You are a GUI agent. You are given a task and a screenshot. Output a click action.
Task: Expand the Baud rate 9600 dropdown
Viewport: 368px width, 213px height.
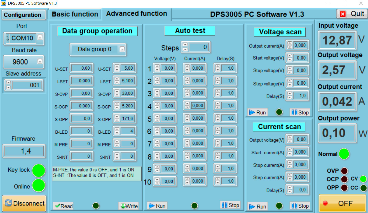[40, 61]
